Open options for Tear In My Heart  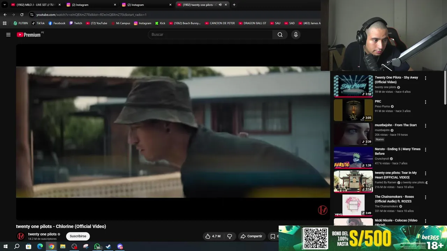click(x=425, y=173)
